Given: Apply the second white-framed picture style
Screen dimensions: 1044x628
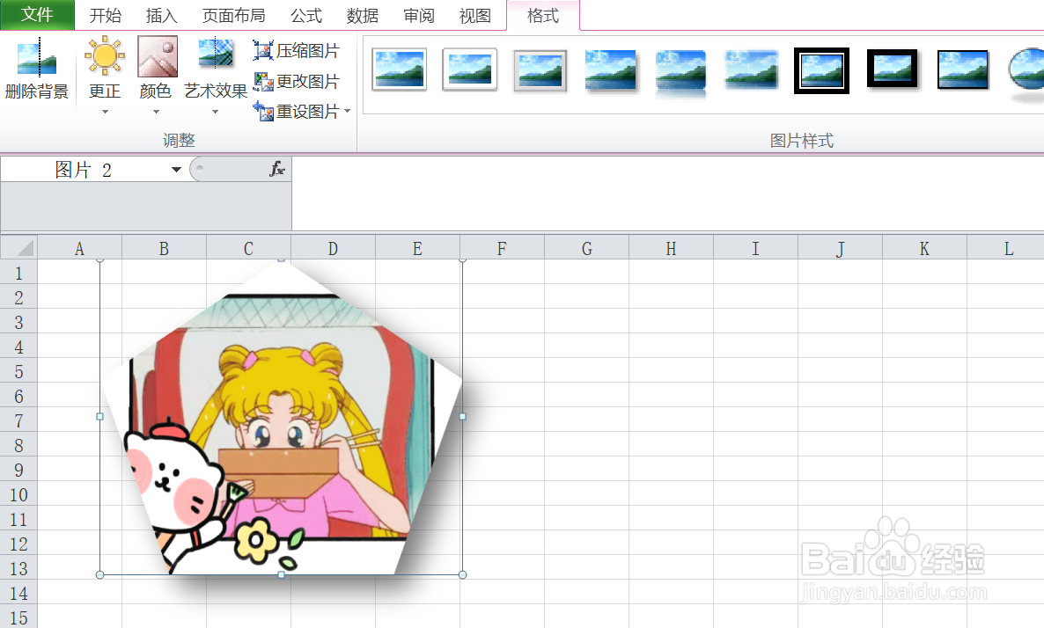Looking at the screenshot, I should point(469,69).
